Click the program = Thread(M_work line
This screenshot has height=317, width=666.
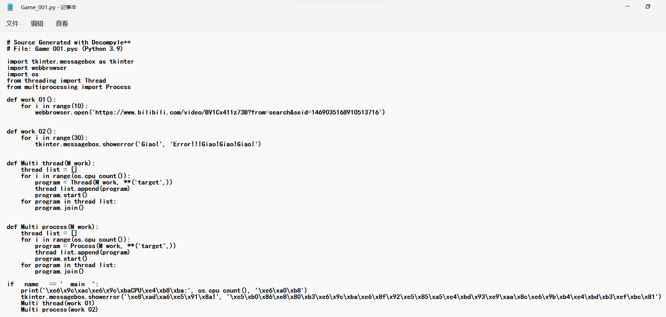(x=104, y=182)
